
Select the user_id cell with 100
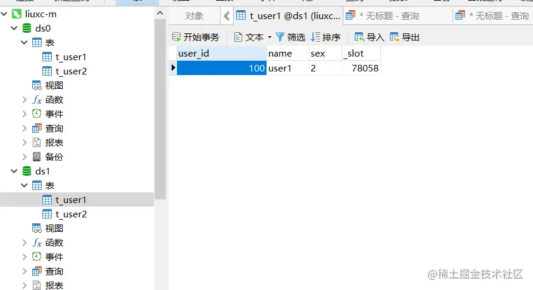click(x=222, y=68)
